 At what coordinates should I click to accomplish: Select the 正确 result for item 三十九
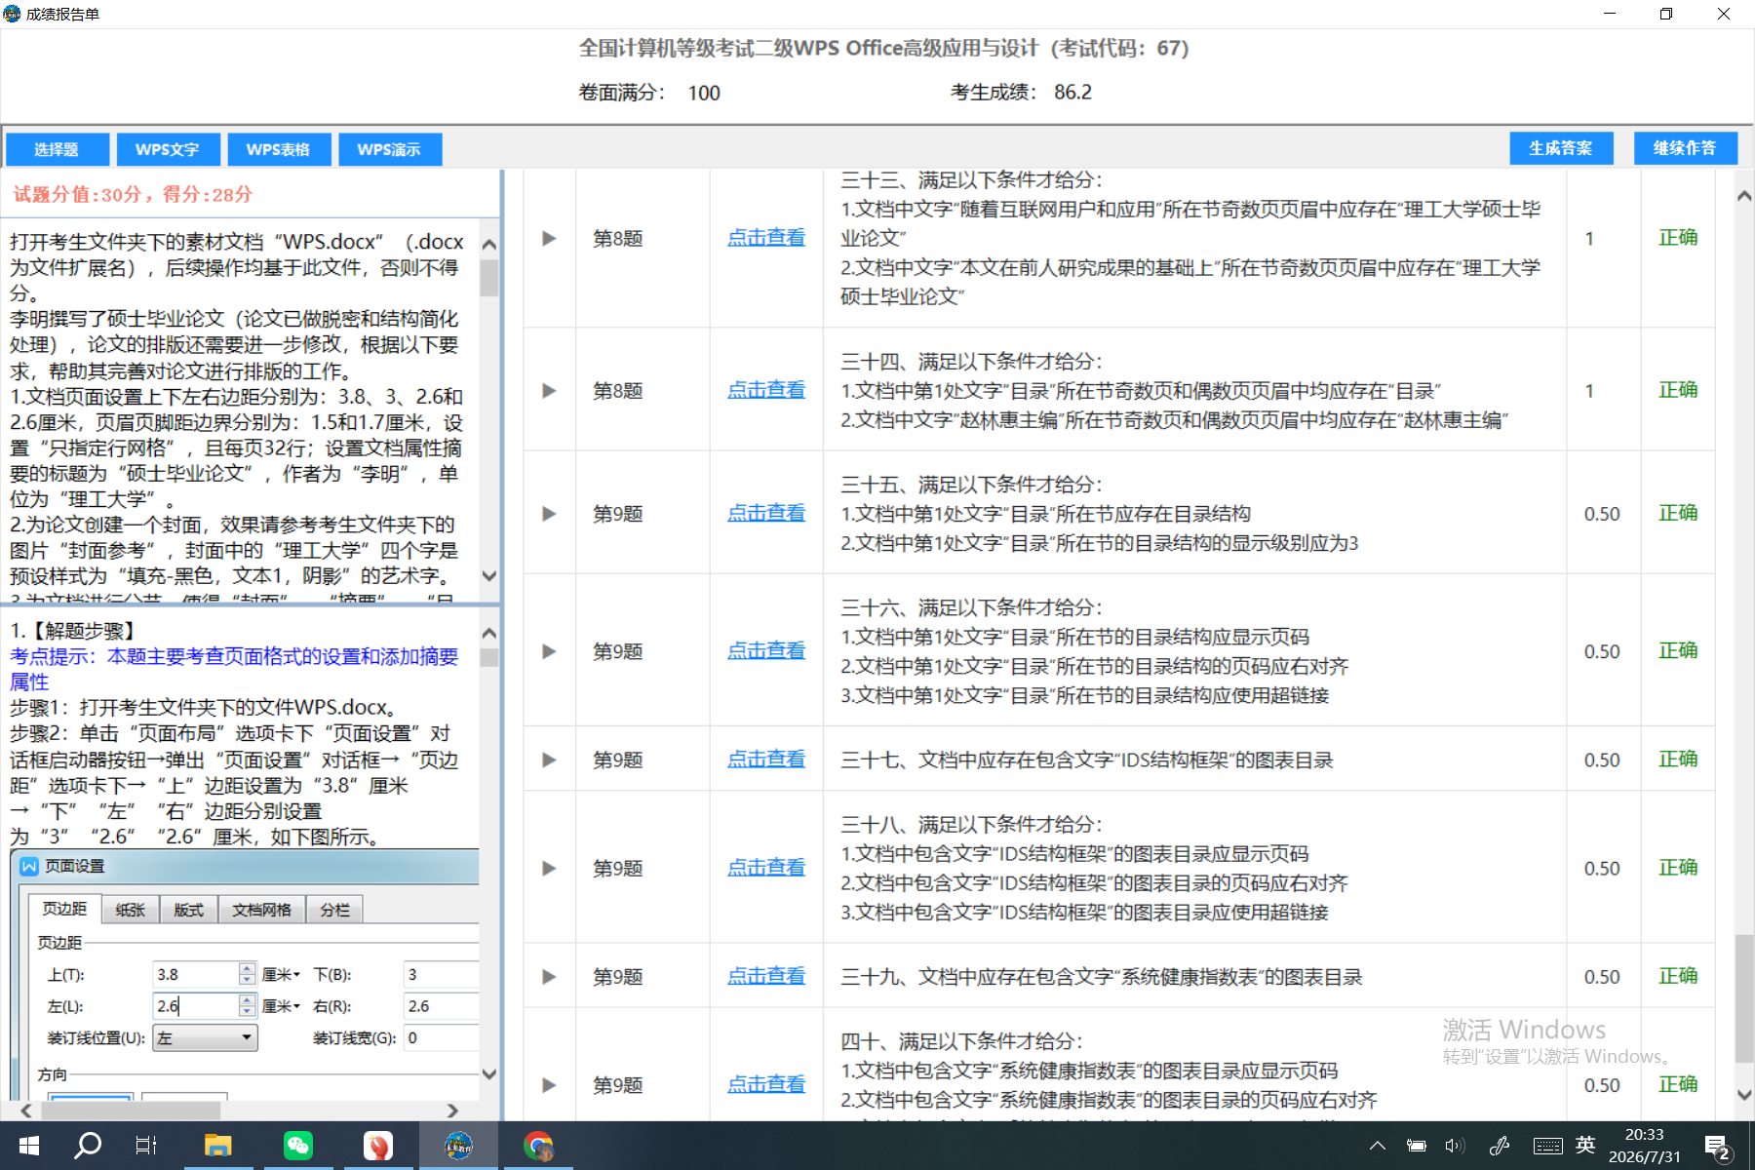point(1678,976)
